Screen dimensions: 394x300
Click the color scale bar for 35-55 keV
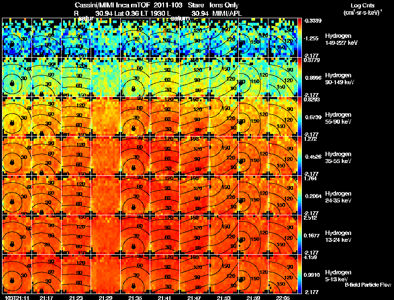(x=299, y=156)
